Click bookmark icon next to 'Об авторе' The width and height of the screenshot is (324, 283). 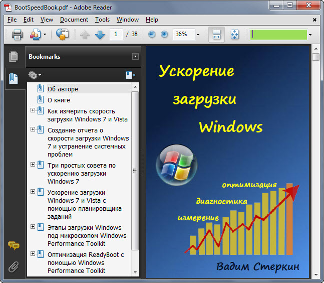tap(41, 88)
